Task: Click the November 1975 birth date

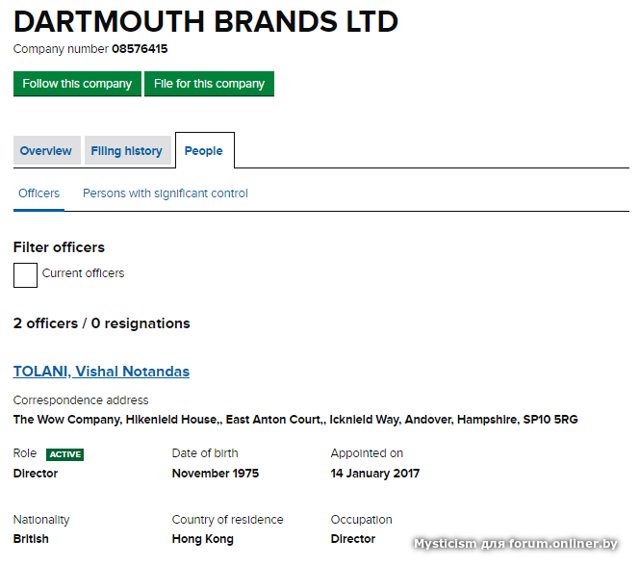Action: click(x=216, y=474)
